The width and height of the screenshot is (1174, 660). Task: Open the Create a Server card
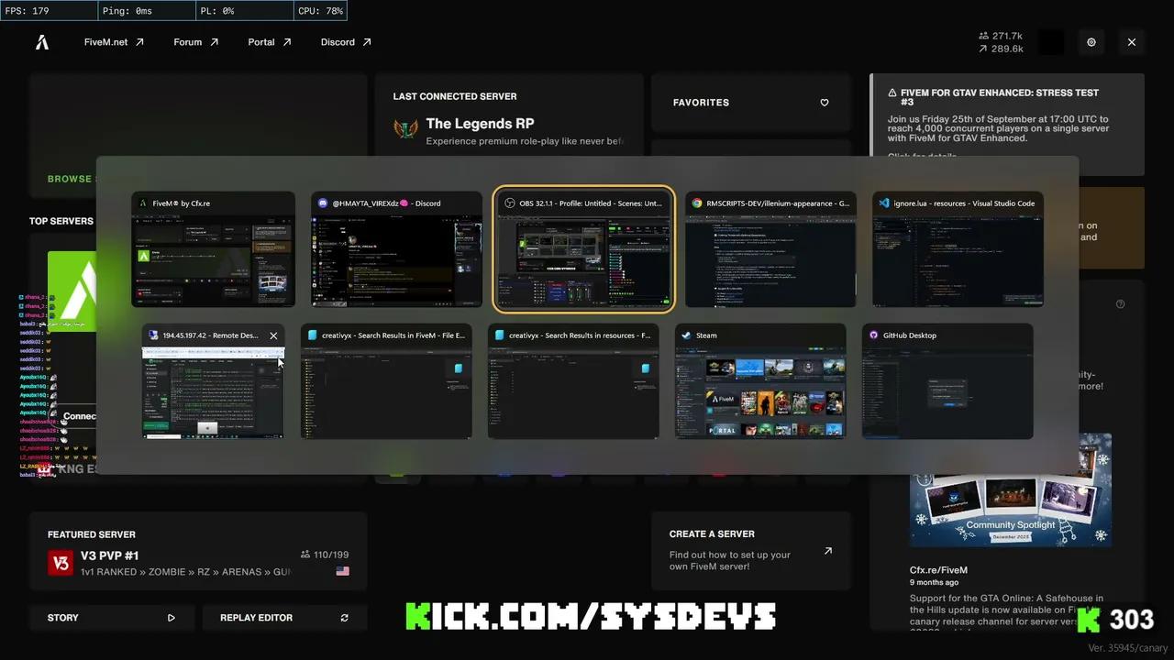coord(751,550)
